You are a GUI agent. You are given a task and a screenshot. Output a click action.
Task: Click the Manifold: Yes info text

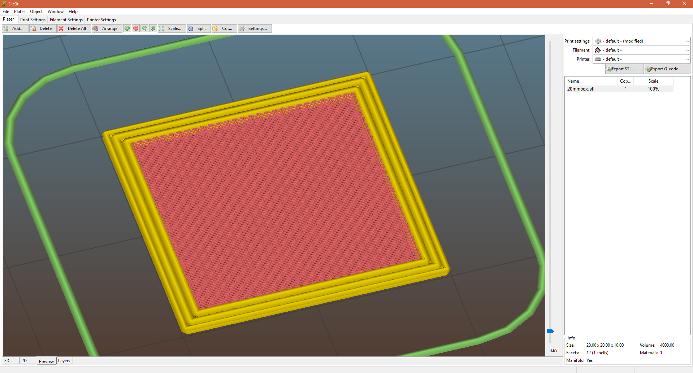pos(579,360)
